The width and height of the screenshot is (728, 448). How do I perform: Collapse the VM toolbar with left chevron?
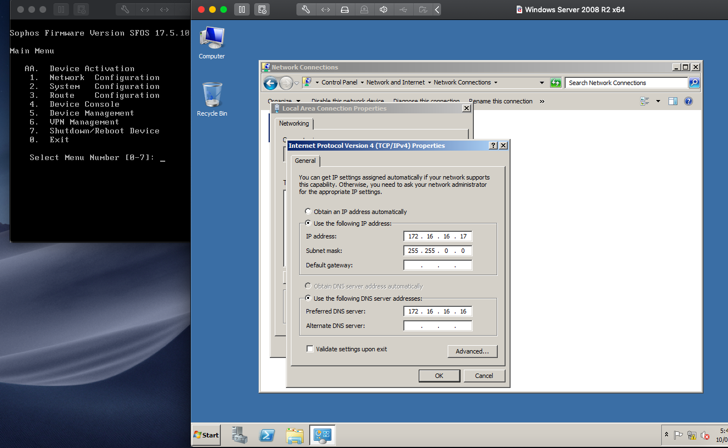[x=437, y=9]
